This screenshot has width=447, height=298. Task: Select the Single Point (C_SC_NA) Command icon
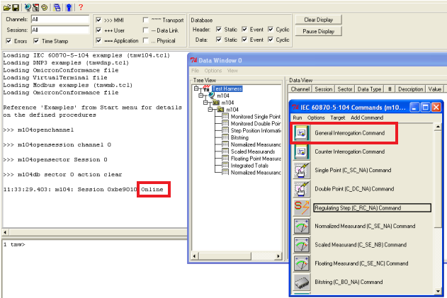coord(300,170)
